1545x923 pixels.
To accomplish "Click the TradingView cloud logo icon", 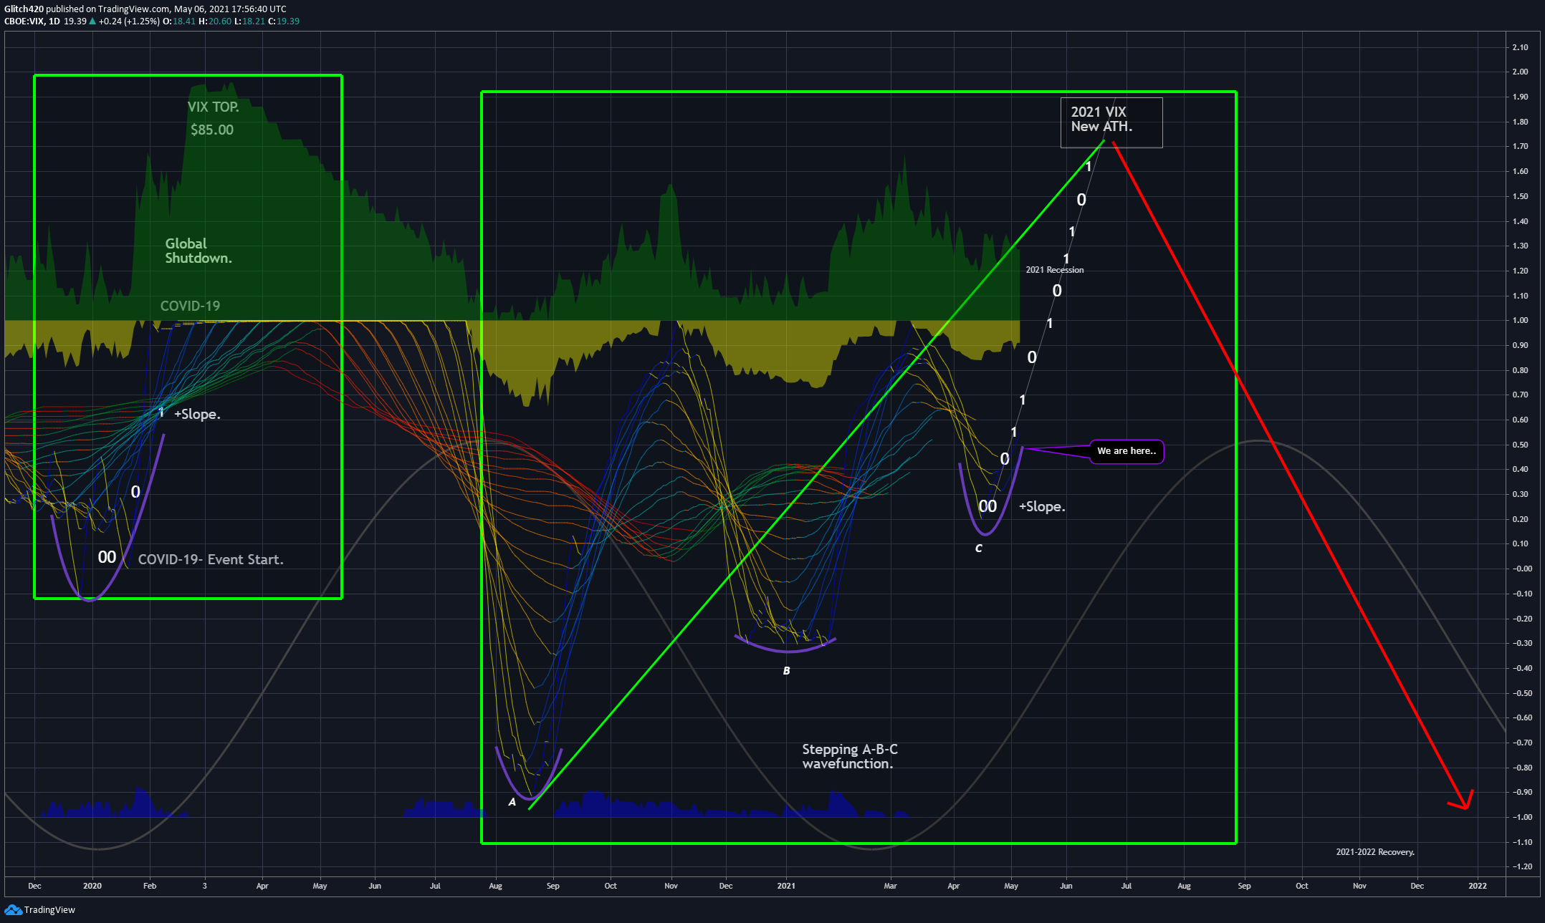I will tap(13, 909).
